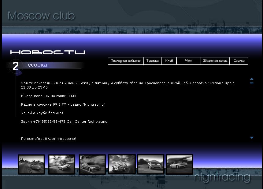Go to the Тусовка navigation link

tap(152, 61)
